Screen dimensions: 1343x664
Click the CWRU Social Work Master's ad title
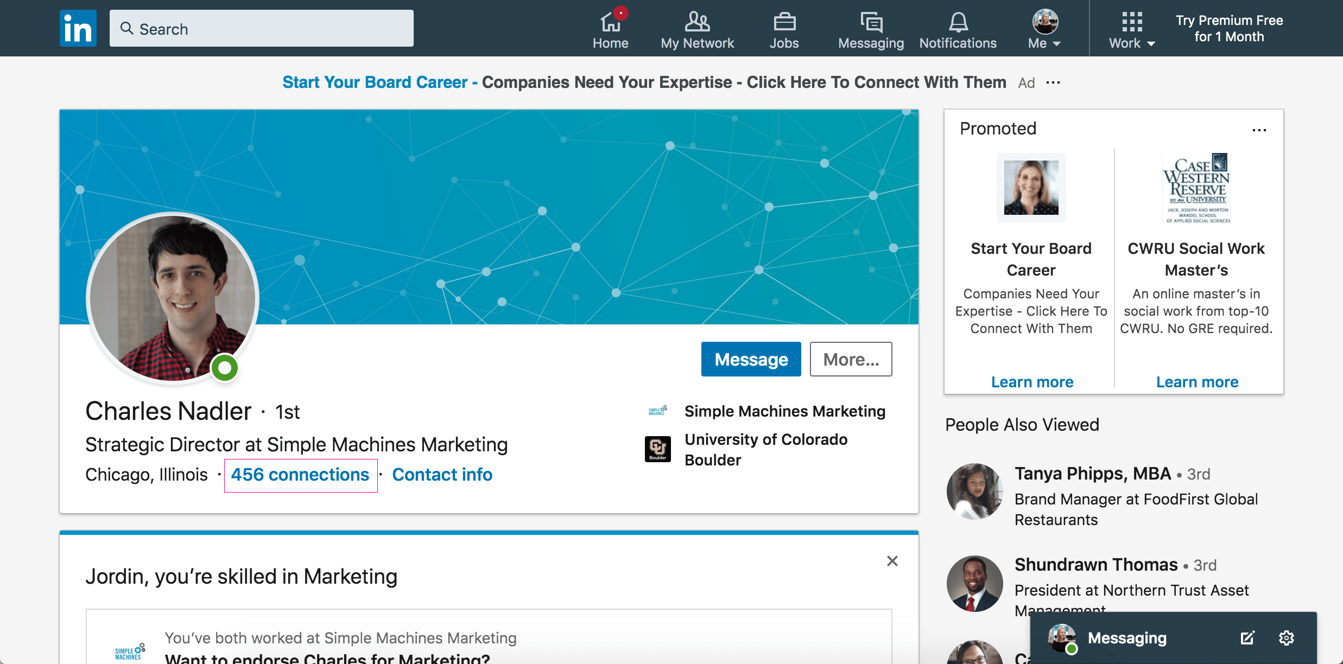click(1196, 259)
